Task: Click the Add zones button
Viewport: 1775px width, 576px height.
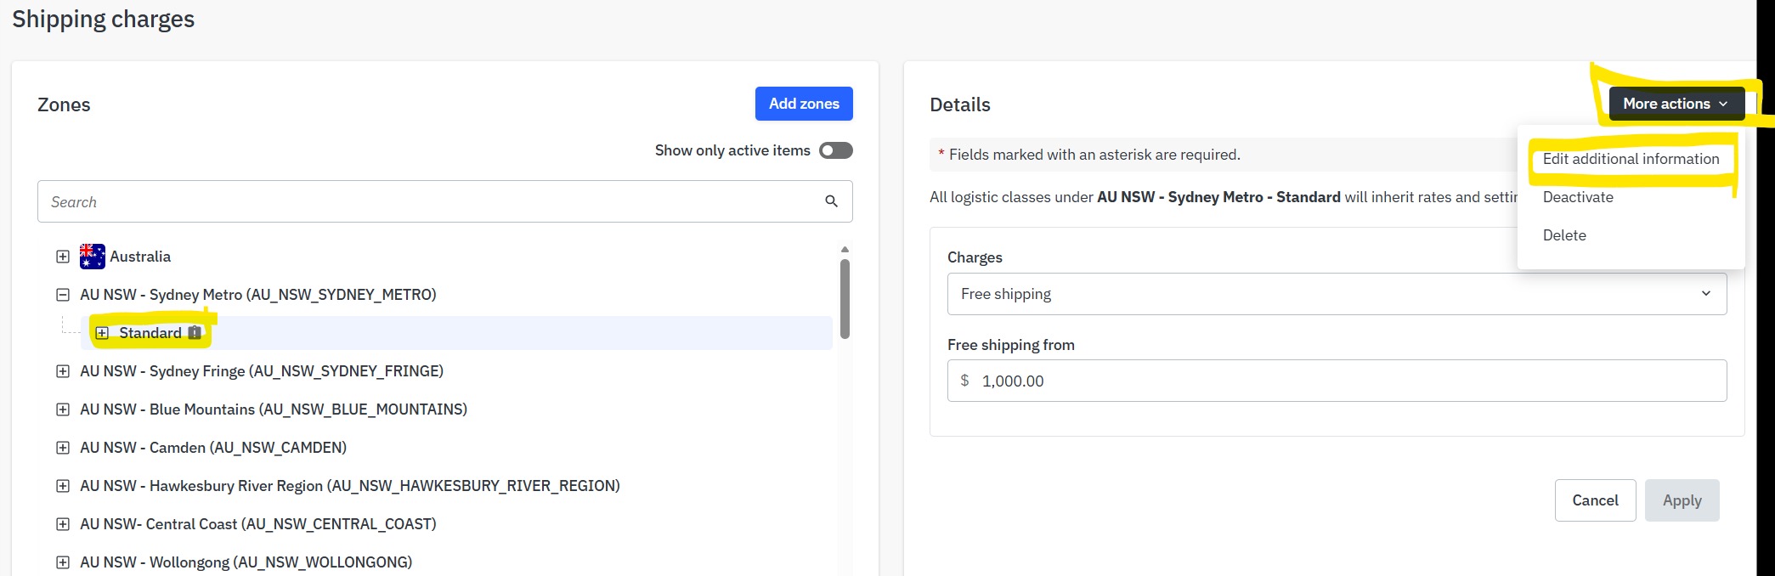Action: pos(804,104)
